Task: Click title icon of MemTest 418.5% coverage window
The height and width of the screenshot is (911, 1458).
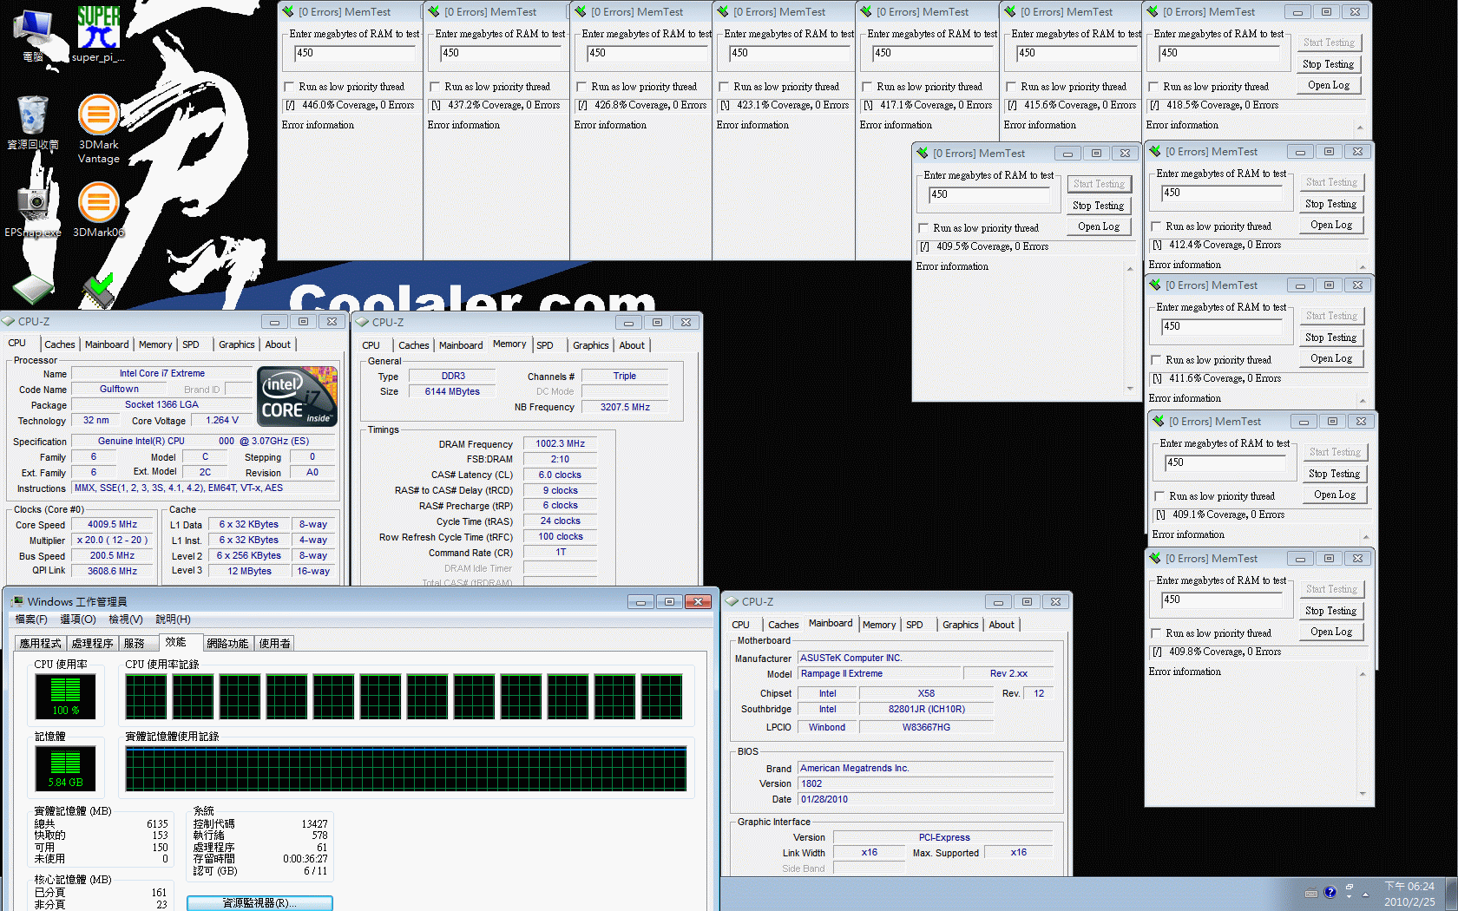Action: [1153, 11]
